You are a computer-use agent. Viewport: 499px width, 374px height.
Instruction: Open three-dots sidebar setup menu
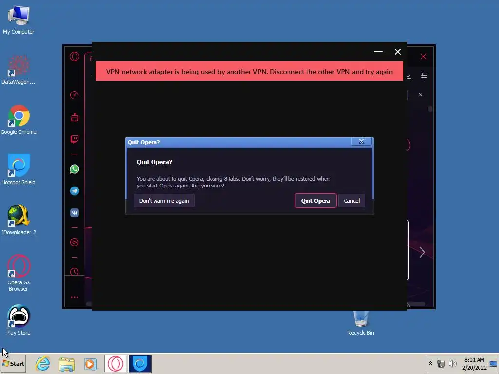75,297
